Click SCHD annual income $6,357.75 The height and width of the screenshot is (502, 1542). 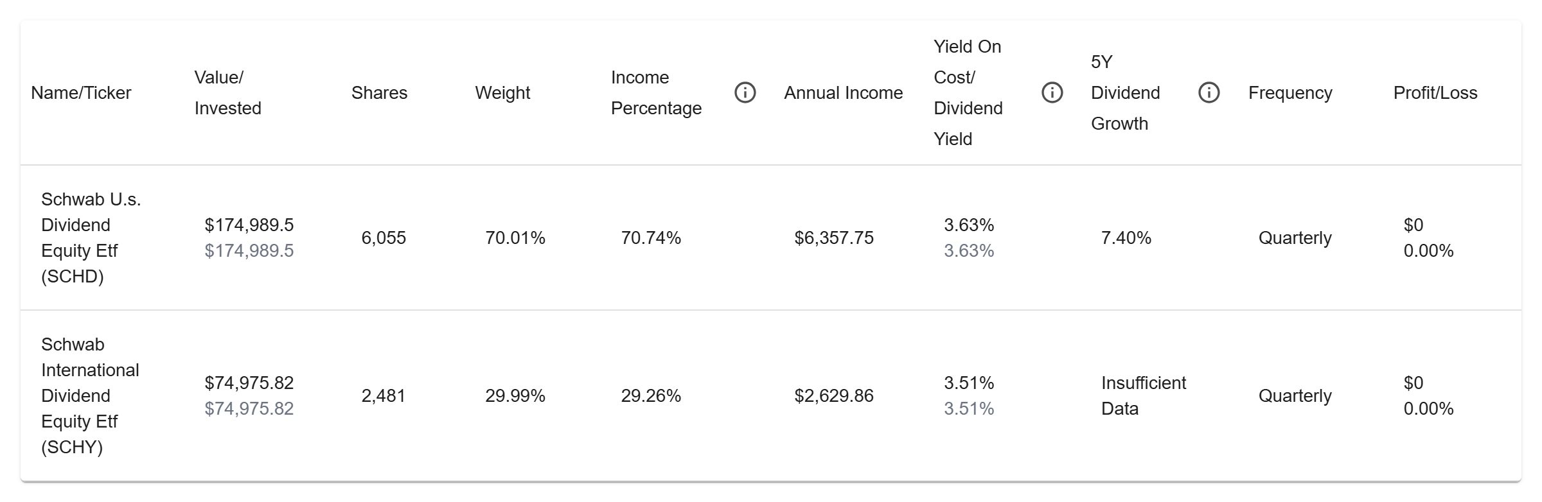pos(834,238)
